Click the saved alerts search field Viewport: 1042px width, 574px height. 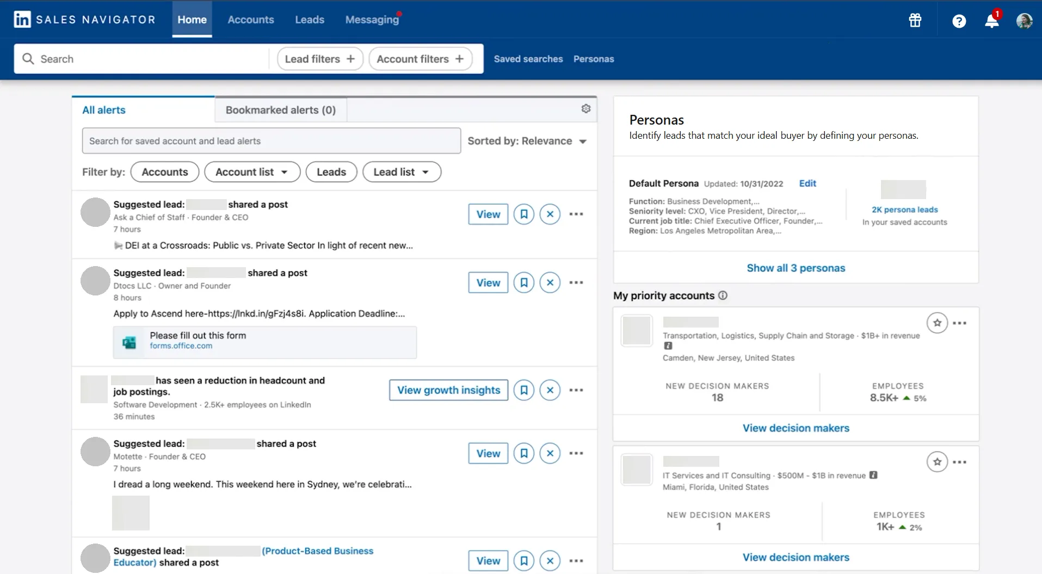tap(271, 140)
